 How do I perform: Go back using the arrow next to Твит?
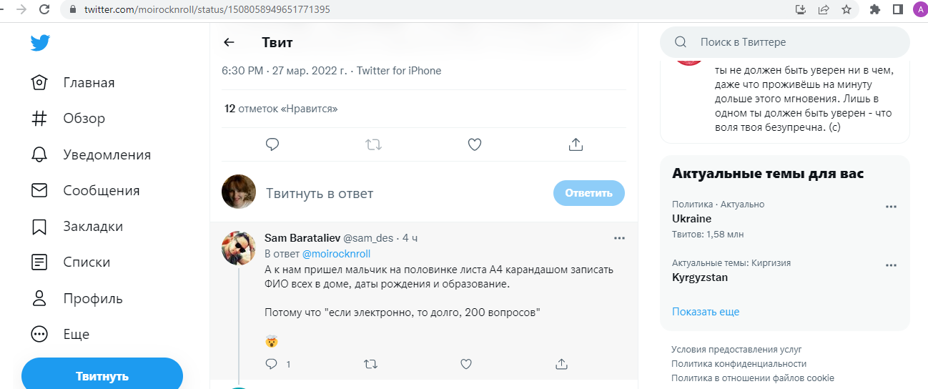(229, 42)
